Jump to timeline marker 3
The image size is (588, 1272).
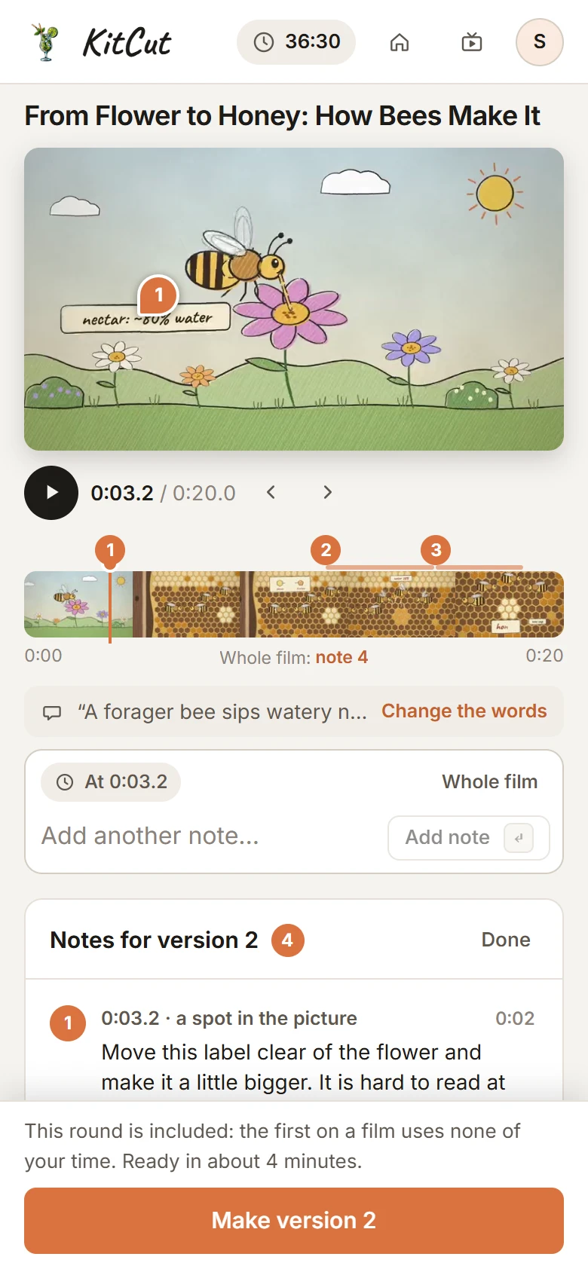(x=436, y=550)
